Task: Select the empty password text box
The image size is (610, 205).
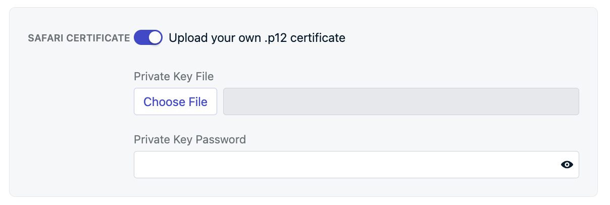Action: (356, 165)
